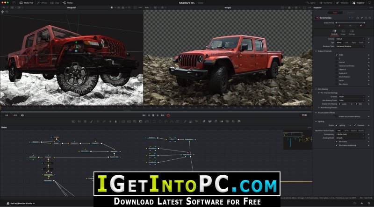Switch to the Settings tab in Inspector
Image resolution: width=374 pixels, height=207 pixels.
tap(352, 32)
